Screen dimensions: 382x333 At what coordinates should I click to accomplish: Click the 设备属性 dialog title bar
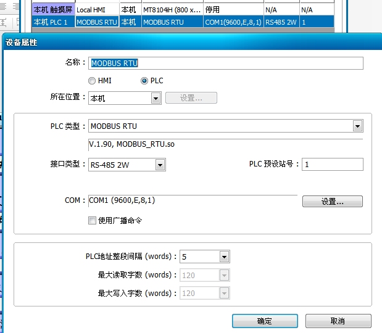coord(185,43)
